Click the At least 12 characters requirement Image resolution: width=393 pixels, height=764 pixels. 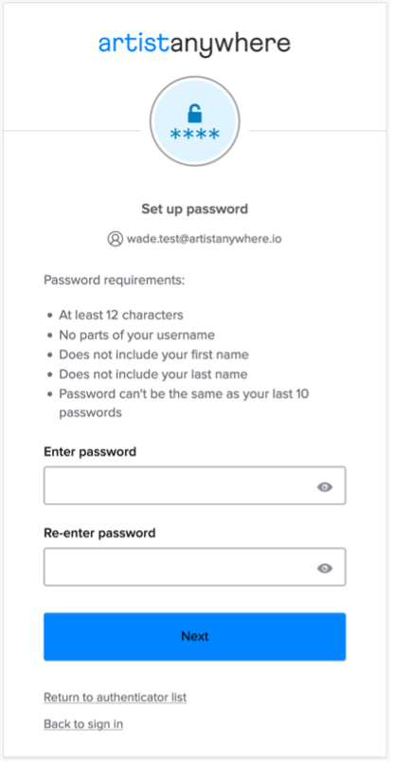[x=121, y=316]
